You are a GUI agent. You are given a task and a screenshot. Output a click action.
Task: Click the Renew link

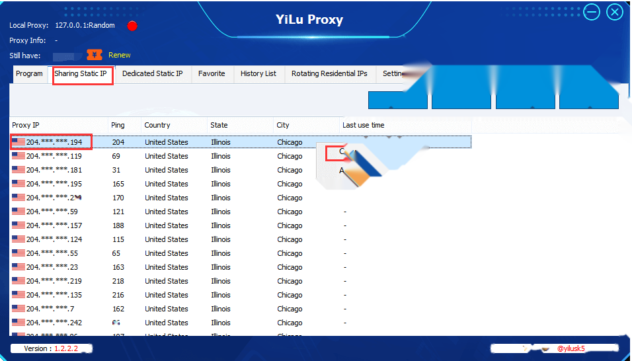(x=119, y=55)
